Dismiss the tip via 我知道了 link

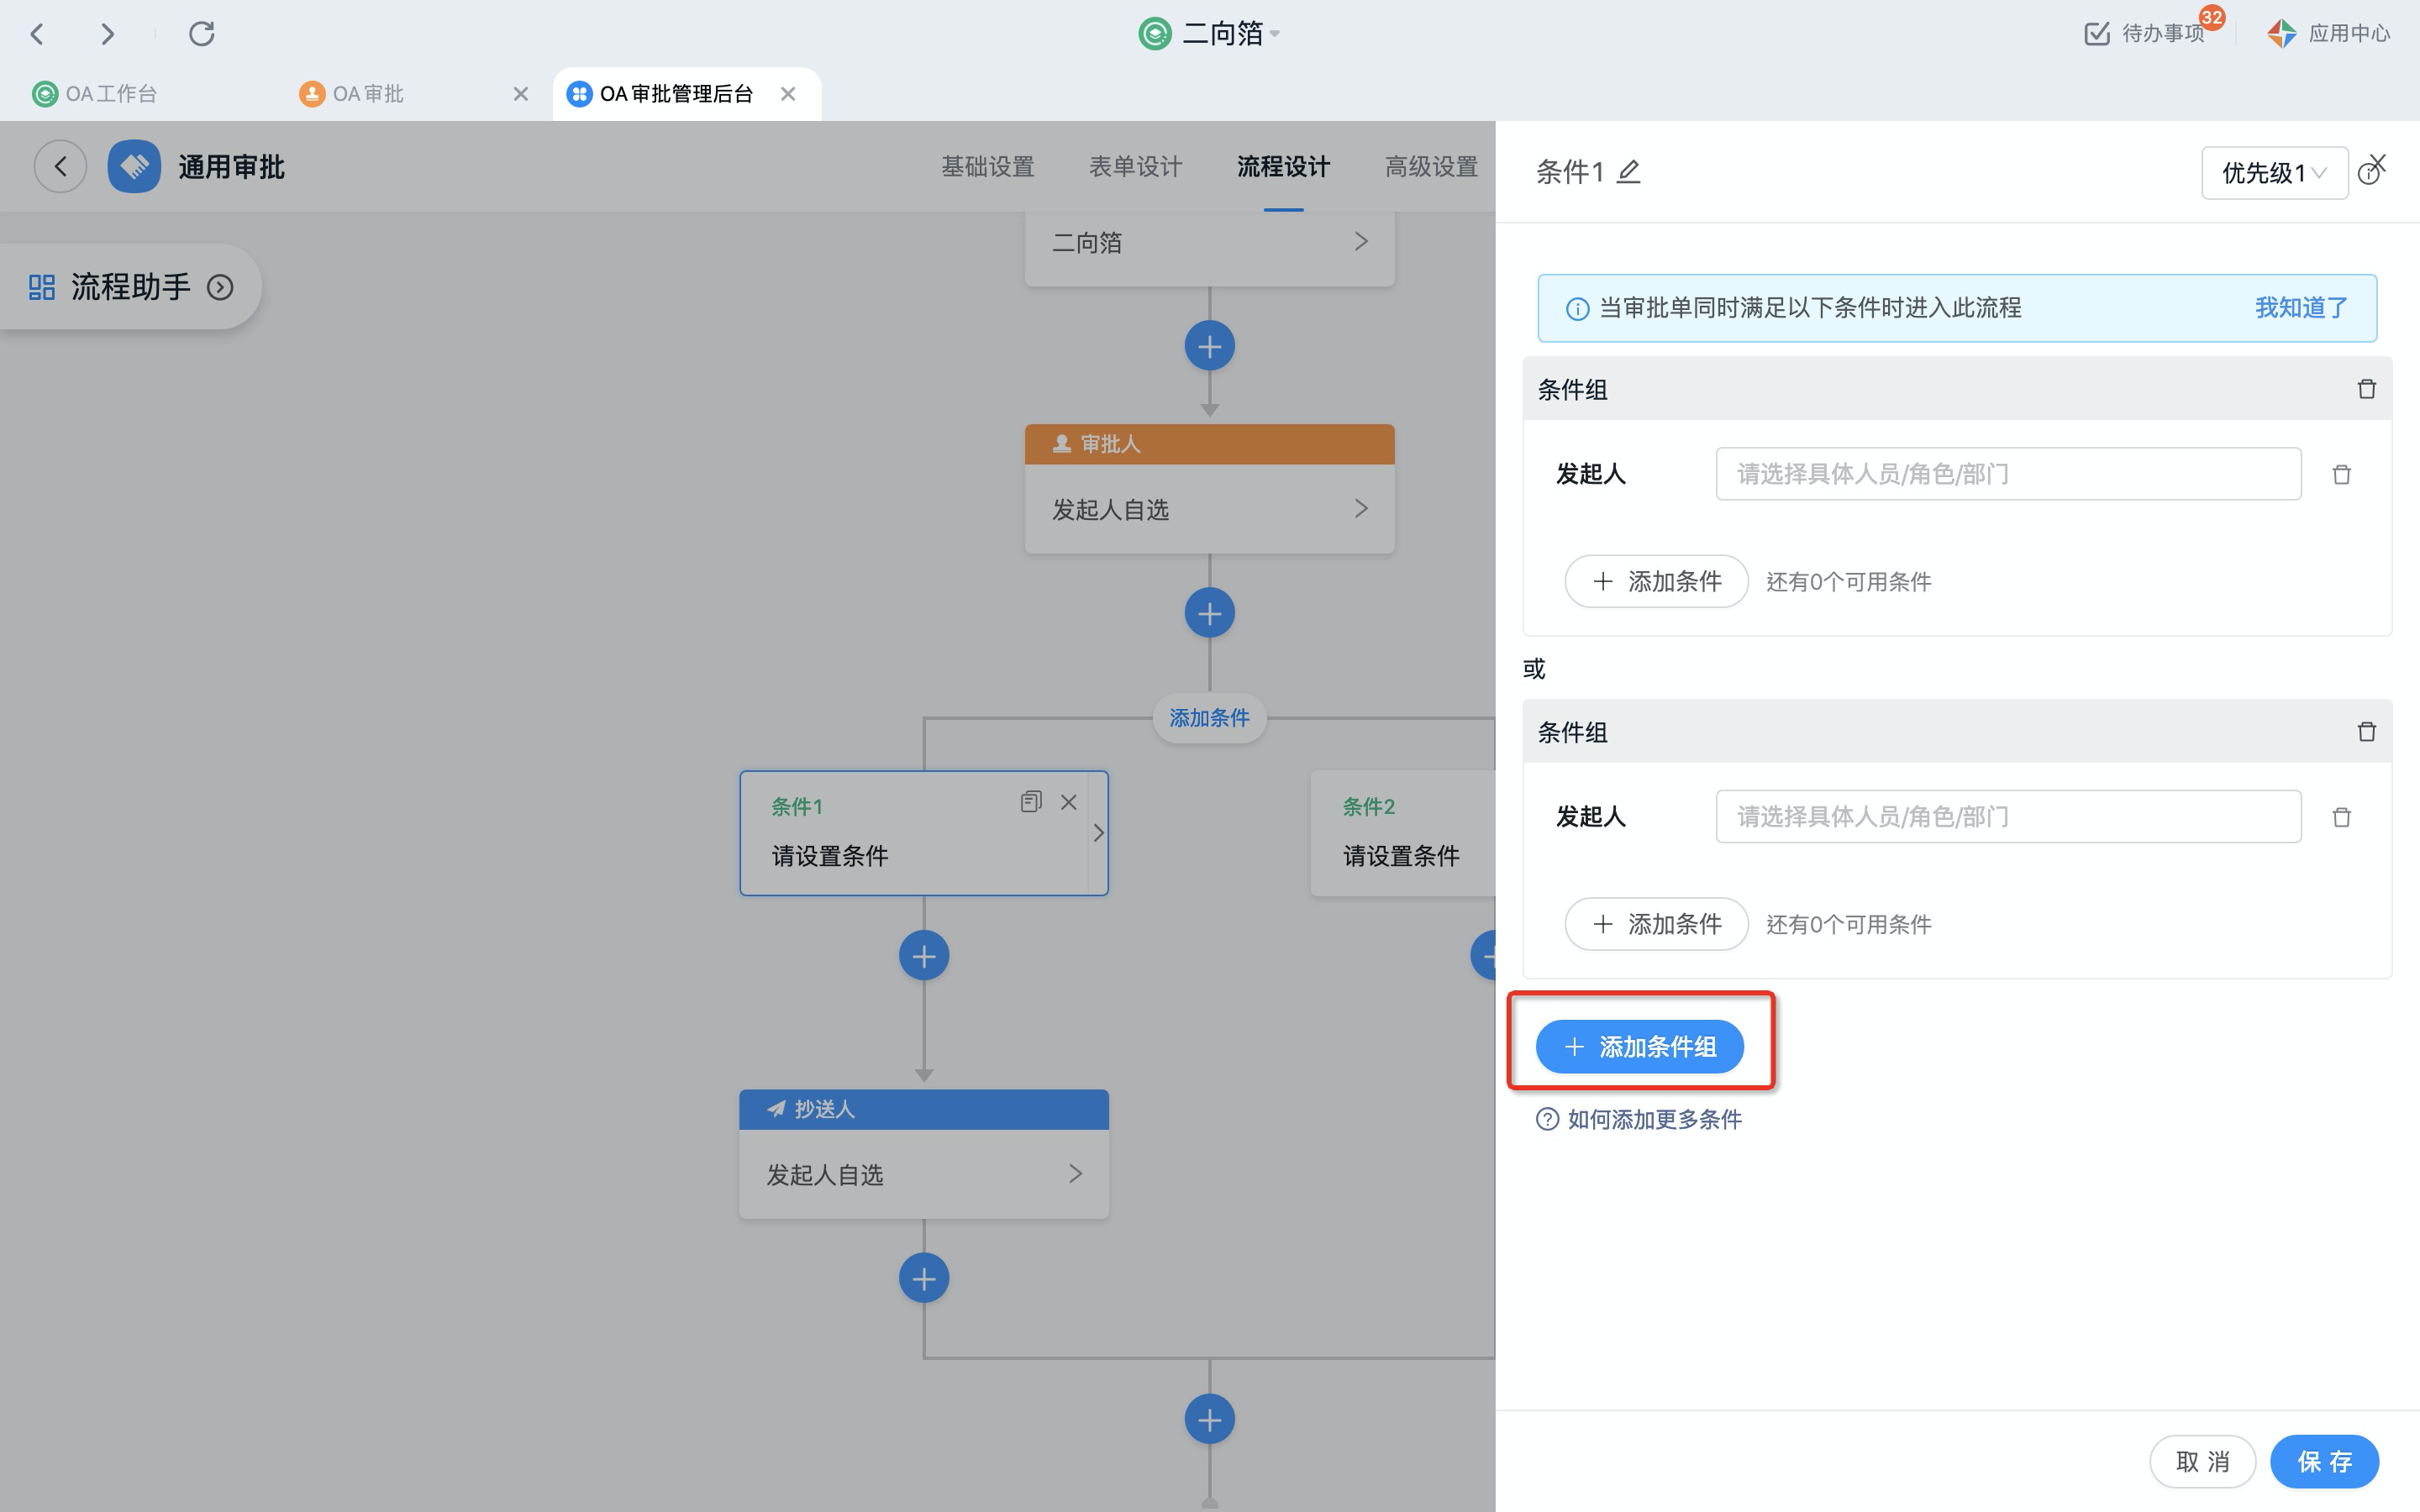[x=2300, y=308]
